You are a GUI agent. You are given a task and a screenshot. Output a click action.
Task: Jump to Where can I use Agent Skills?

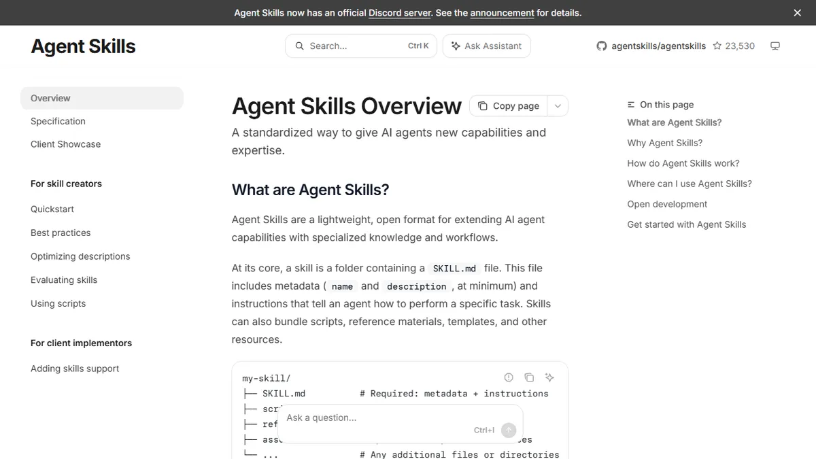690,184
